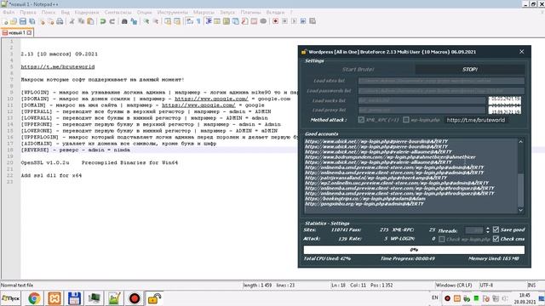Follow the https://t.me/bruteworld link in the editor
The height and width of the screenshot is (306, 545).
pyautogui.click(x=58, y=66)
